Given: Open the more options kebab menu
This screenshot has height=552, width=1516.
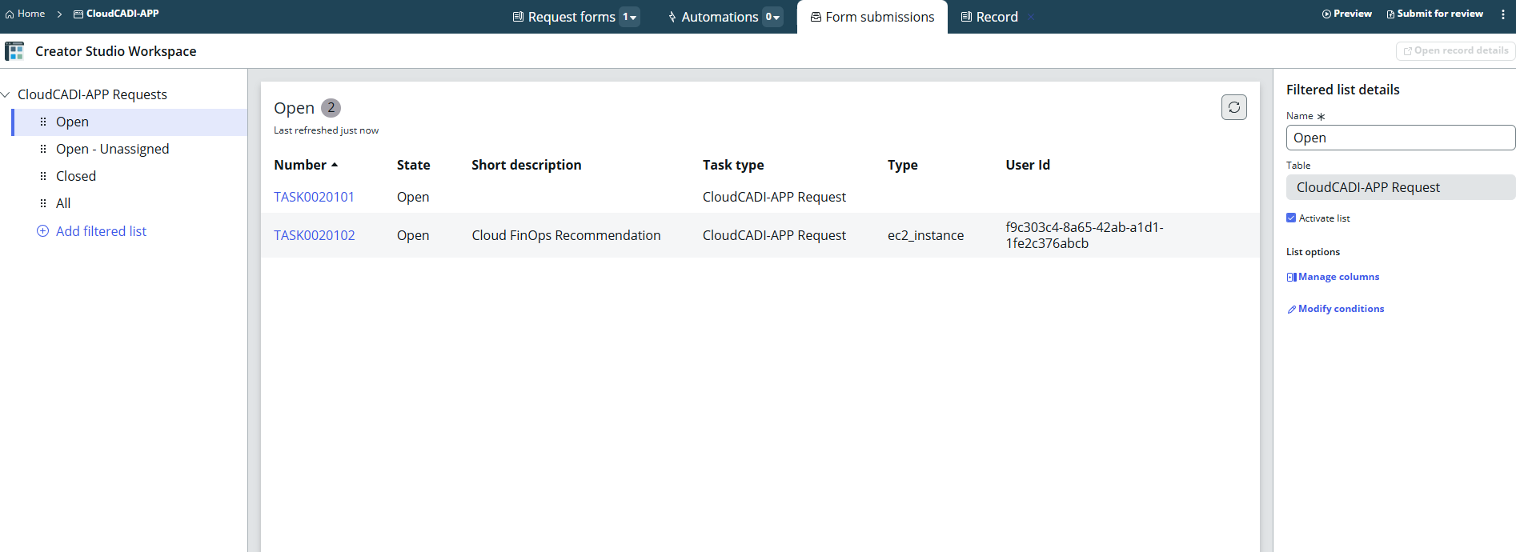Looking at the screenshot, I should coord(1503,14).
